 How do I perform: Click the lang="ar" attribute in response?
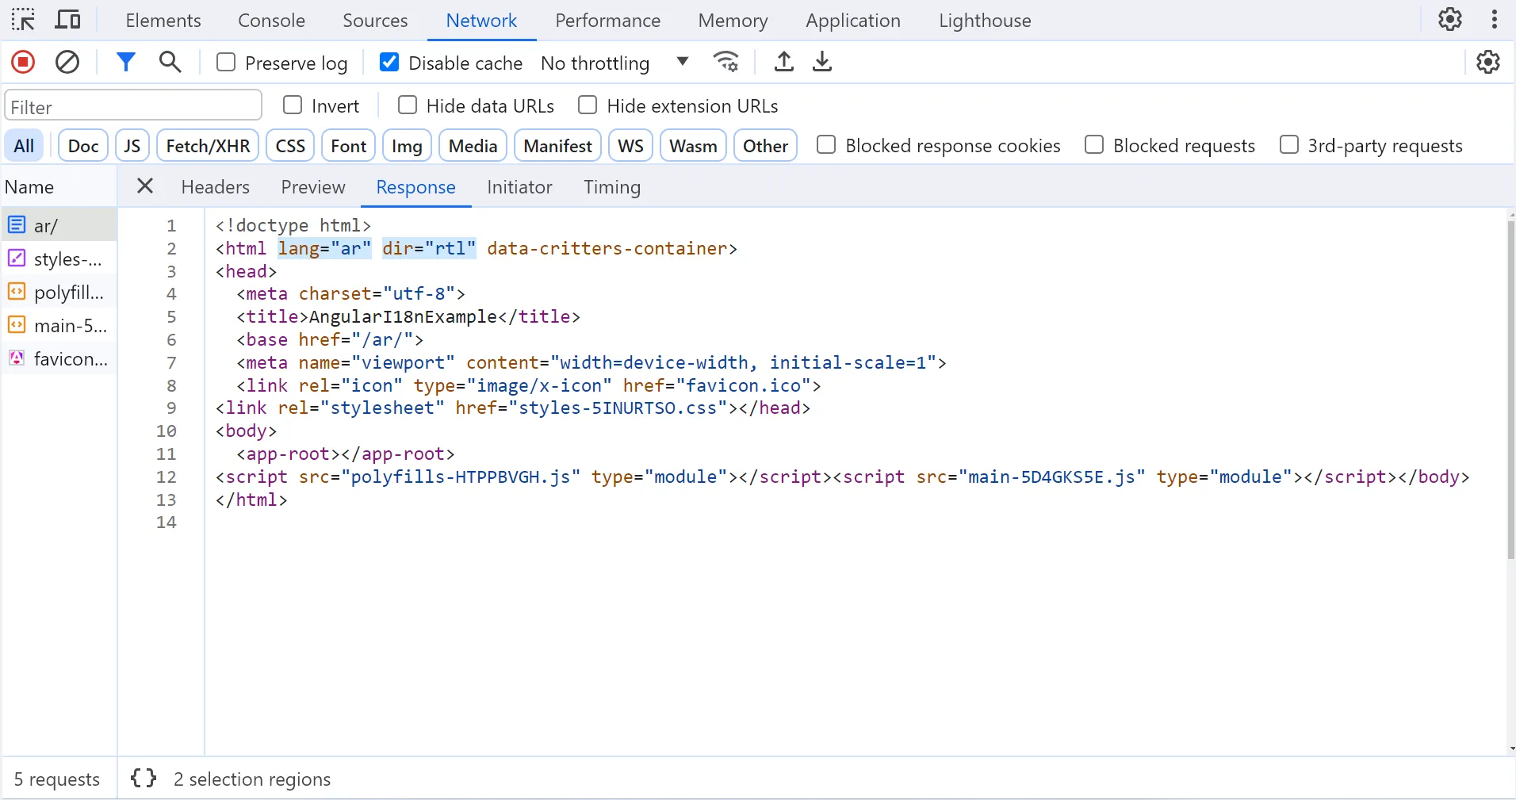coord(324,248)
